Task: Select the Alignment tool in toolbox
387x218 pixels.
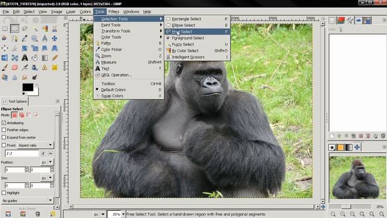Action: click(5, 48)
